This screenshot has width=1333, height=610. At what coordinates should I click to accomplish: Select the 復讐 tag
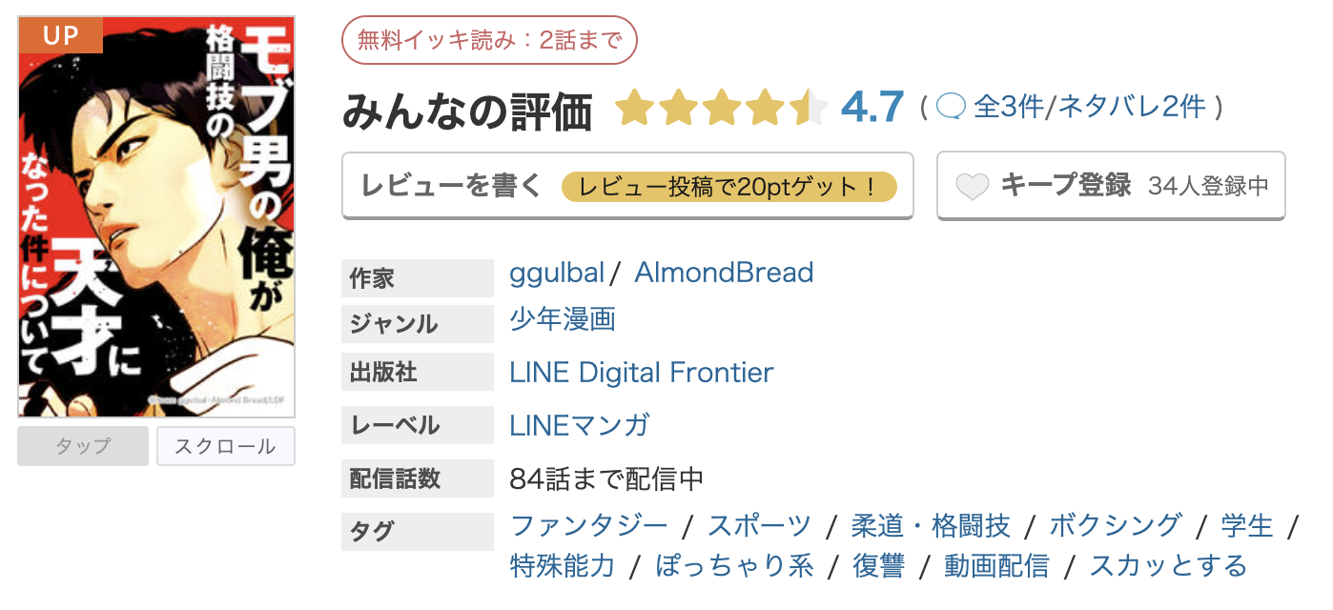(x=878, y=565)
